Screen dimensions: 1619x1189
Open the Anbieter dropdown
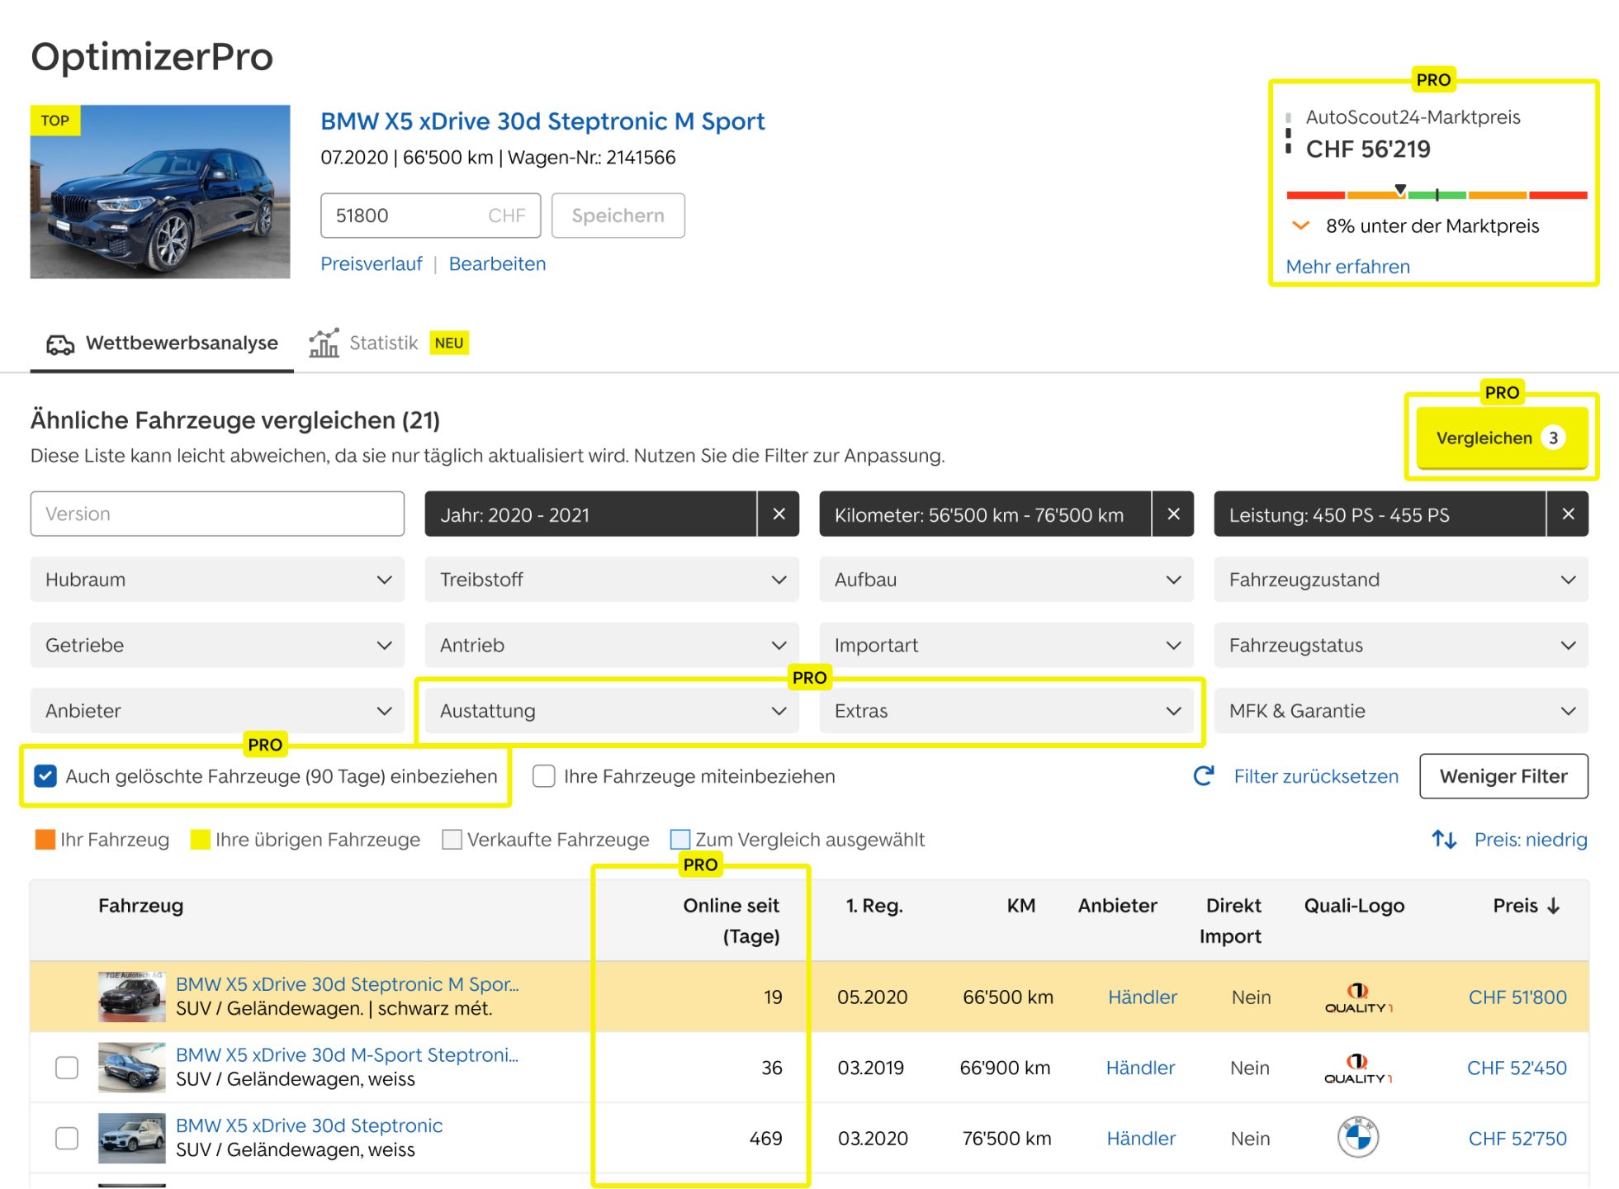[x=217, y=711]
